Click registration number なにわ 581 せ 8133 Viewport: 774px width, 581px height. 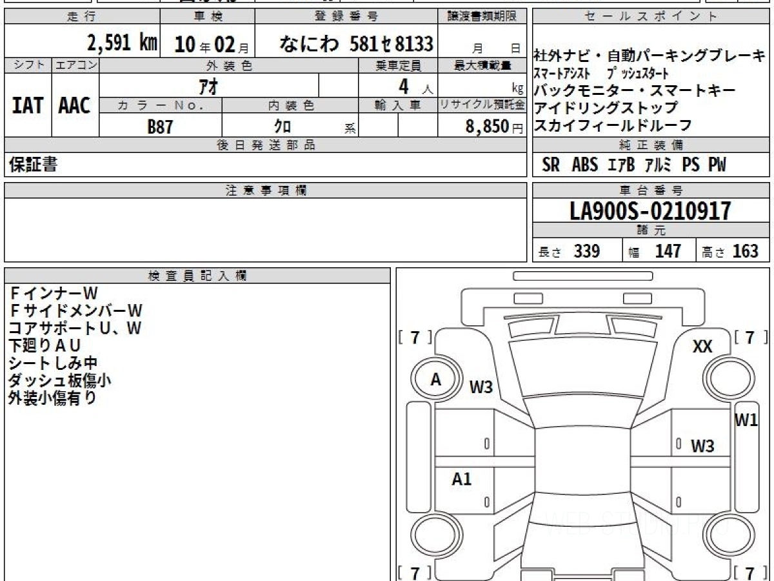click(x=356, y=44)
